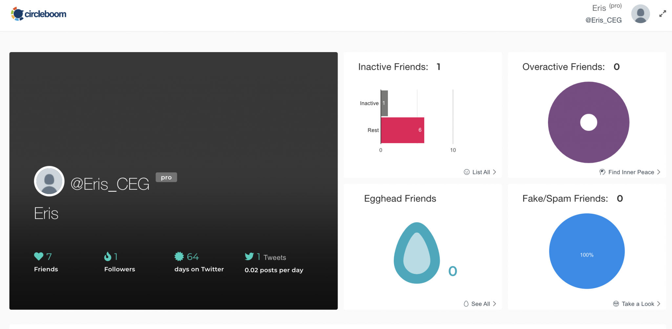Click the Friends heart icon

(39, 256)
